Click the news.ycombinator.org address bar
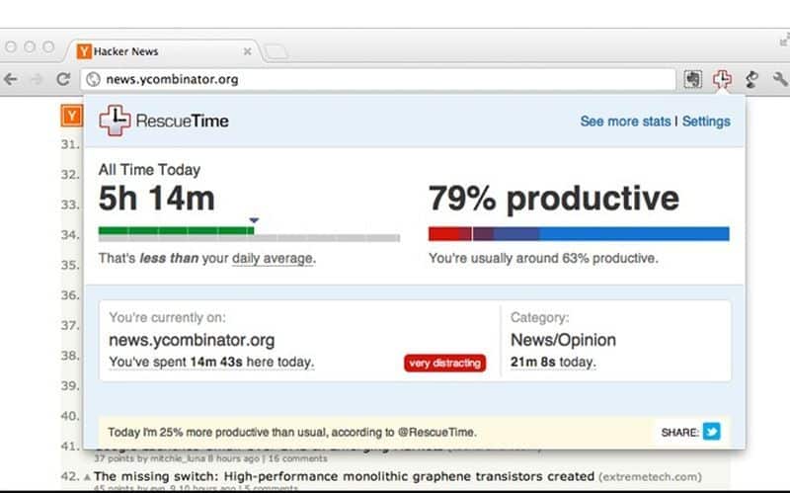The image size is (790, 493). (378, 79)
